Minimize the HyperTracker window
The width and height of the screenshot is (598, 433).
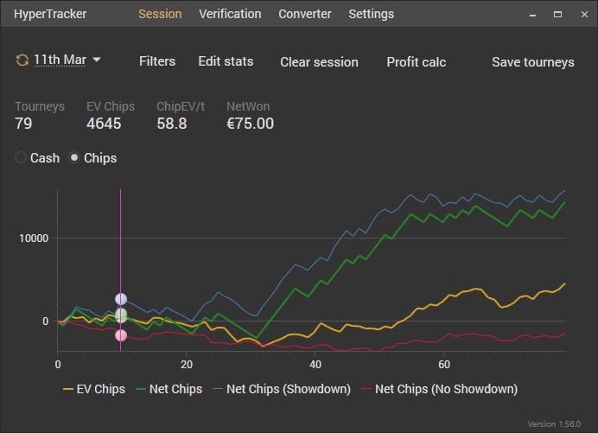pos(533,14)
